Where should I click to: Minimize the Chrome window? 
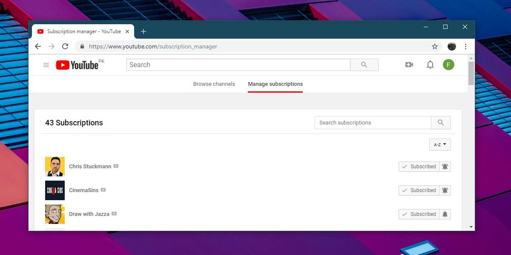(x=426, y=27)
